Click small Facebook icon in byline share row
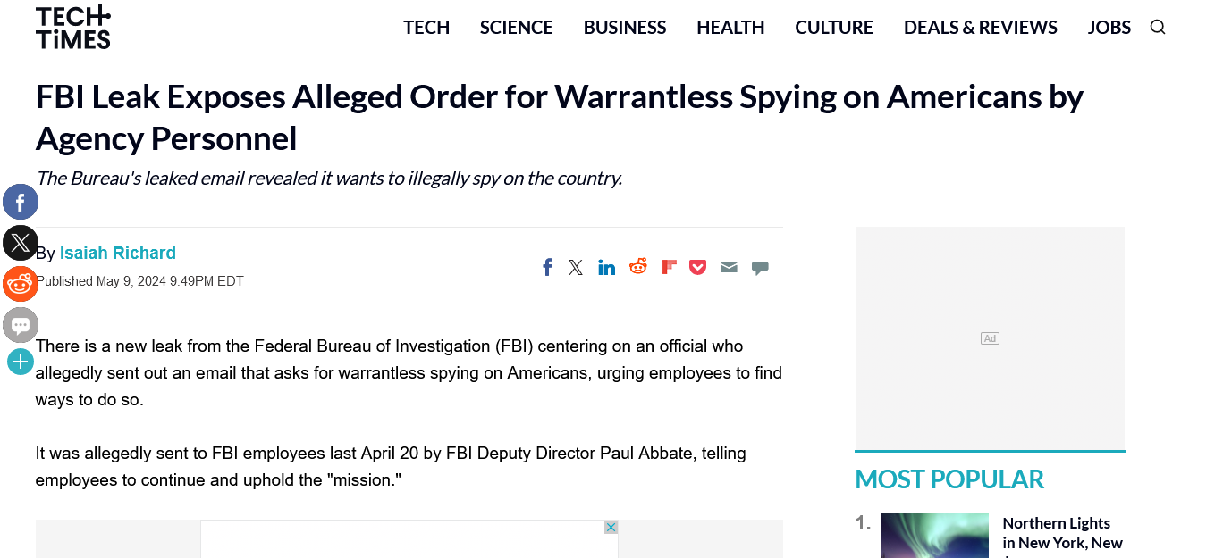The height and width of the screenshot is (558, 1206). point(547,267)
